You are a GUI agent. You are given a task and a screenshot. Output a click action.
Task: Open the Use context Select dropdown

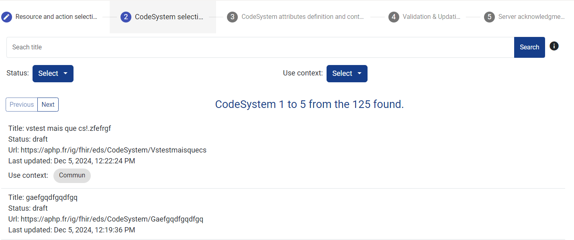[347, 73]
